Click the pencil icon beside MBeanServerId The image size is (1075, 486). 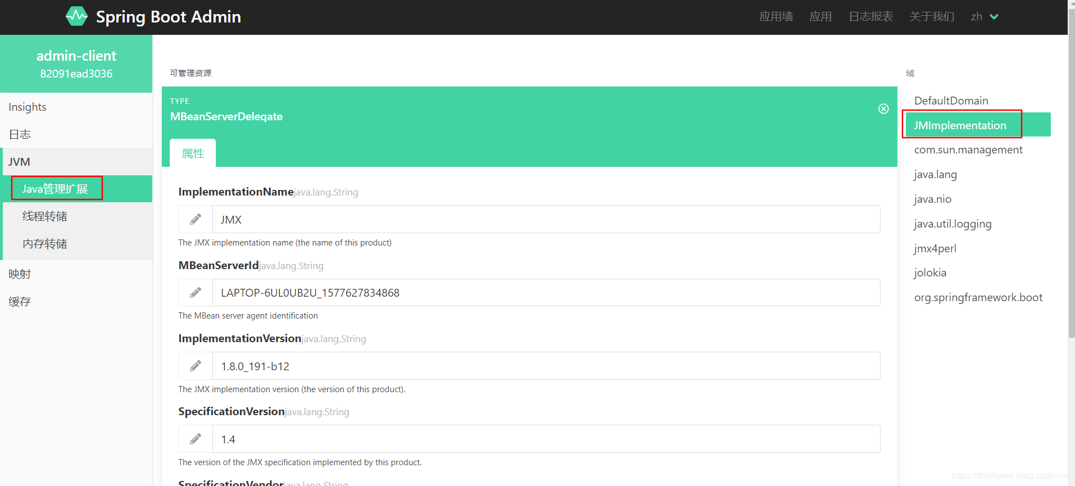pos(196,293)
